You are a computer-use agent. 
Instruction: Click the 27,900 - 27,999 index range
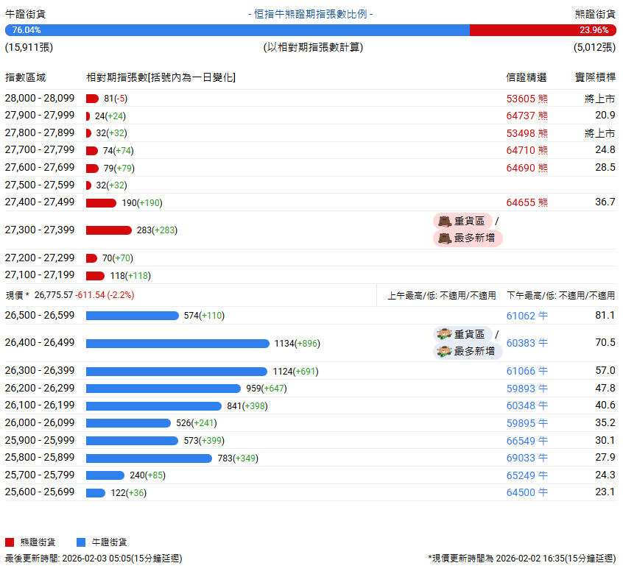pyautogui.click(x=40, y=115)
